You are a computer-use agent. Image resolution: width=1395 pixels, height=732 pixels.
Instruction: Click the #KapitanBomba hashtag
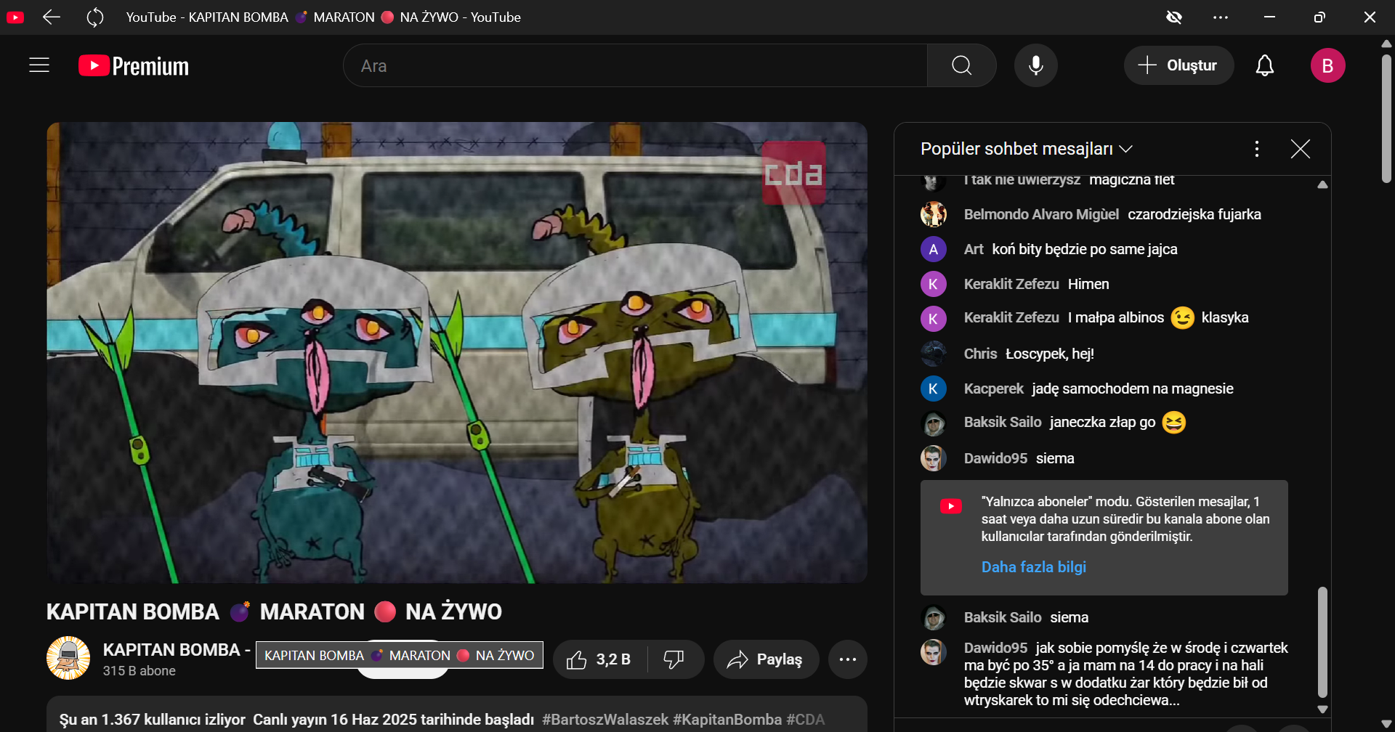tap(727, 720)
